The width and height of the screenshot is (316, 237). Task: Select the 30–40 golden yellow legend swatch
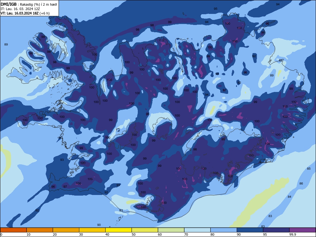point(92,230)
